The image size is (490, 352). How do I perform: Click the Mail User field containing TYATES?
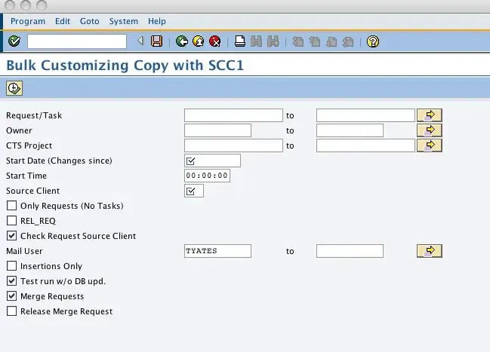tap(217, 251)
